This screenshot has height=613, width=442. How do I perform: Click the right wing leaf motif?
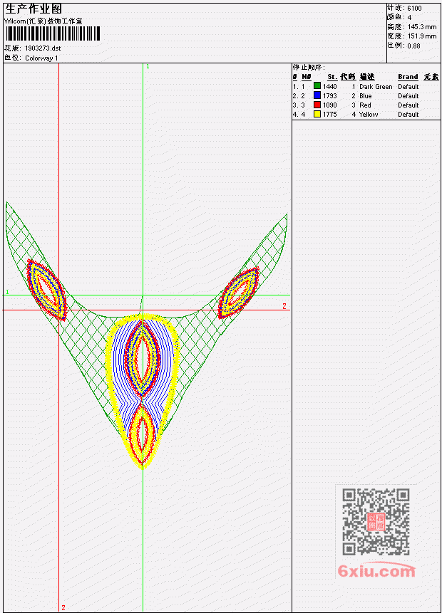click(238, 293)
